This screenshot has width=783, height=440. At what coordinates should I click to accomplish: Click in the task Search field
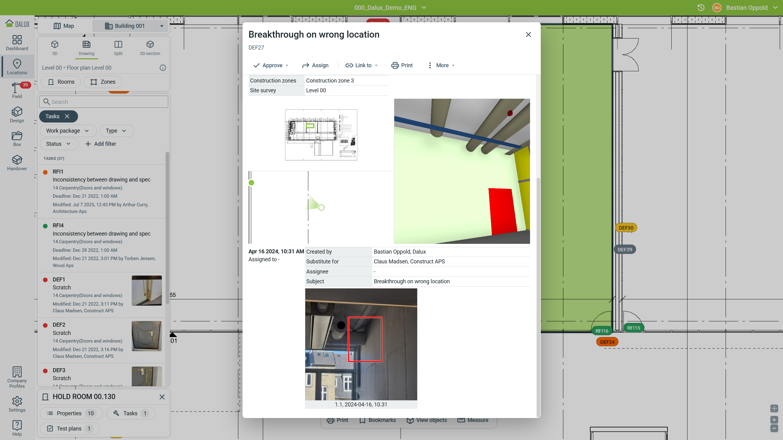104,102
